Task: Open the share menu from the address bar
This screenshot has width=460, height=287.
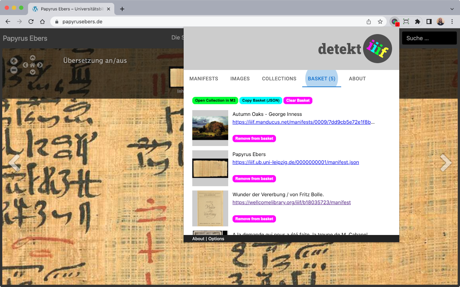Action: point(368,22)
